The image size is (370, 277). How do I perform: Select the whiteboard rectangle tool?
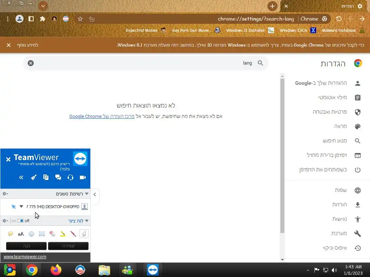click(42, 234)
